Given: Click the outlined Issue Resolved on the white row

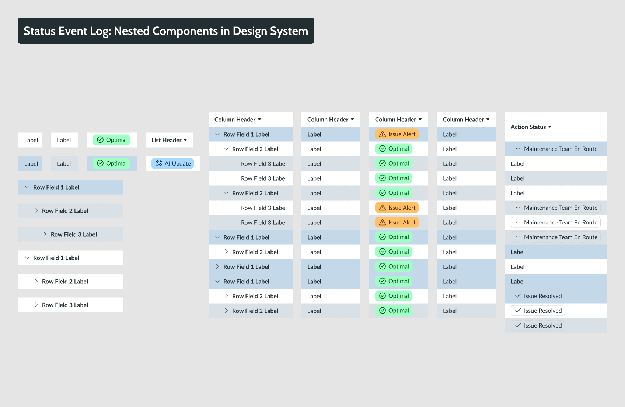Looking at the screenshot, I should 538,311.
